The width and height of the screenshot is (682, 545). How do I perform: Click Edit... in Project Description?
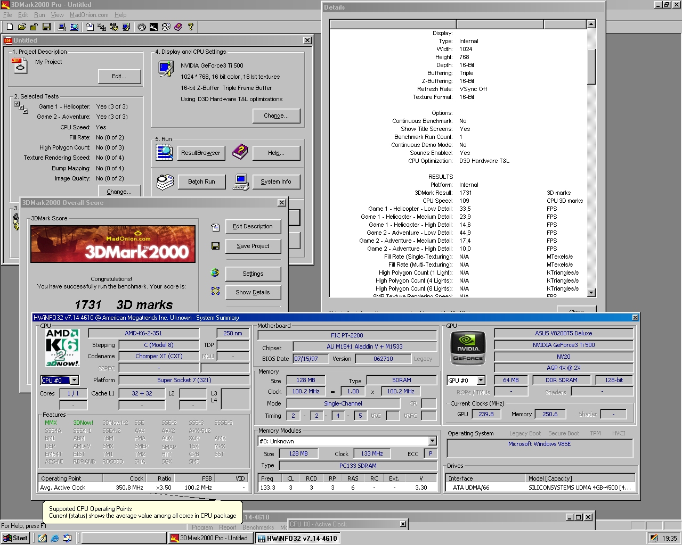tap(119, 77)
